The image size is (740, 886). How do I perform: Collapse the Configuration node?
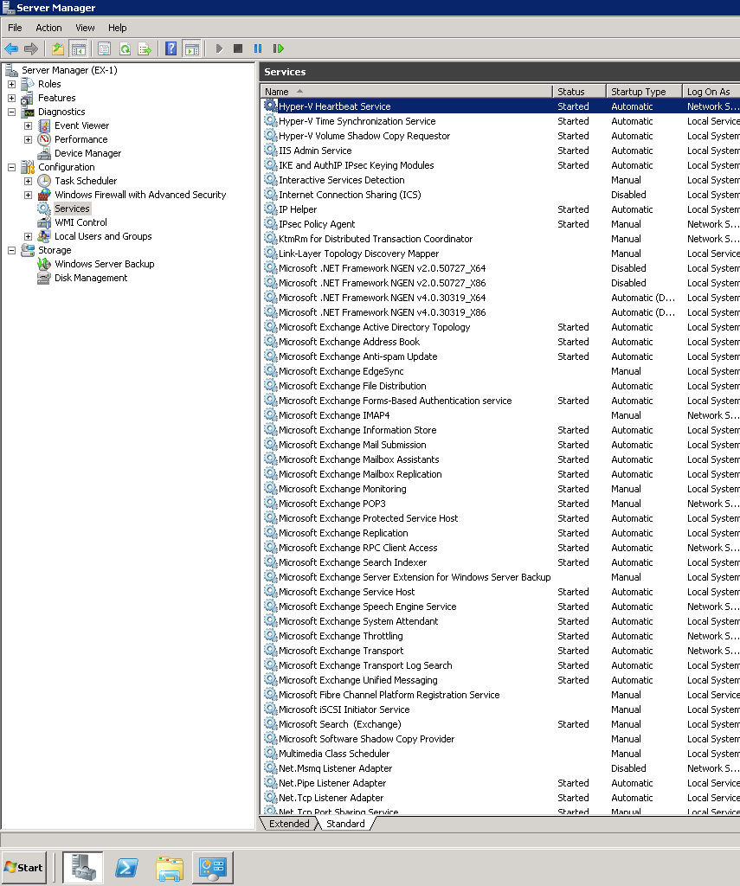pos(12,167)
